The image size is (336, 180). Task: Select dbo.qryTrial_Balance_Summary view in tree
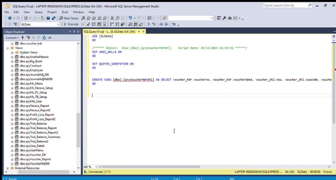pos(40,137)
